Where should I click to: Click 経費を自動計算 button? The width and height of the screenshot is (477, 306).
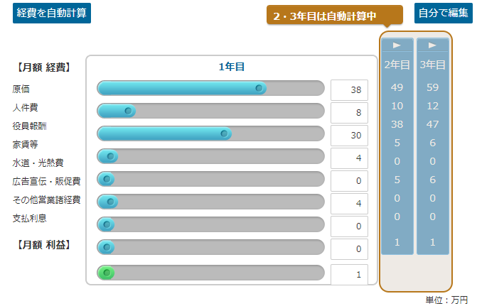tap(52, 13)
